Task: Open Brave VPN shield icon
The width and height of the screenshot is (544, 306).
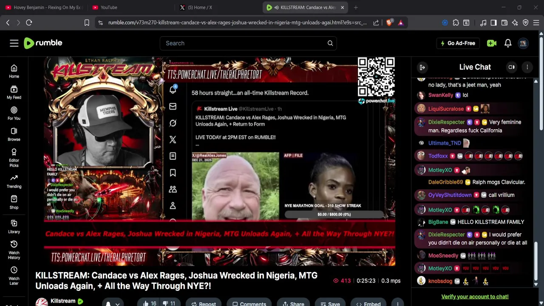Action: point(526,23)
